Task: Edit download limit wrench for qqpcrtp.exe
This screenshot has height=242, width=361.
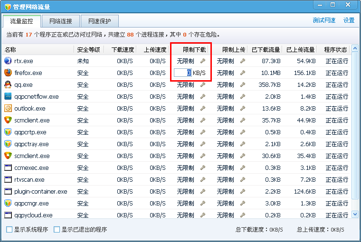Action: click(203, 132)
